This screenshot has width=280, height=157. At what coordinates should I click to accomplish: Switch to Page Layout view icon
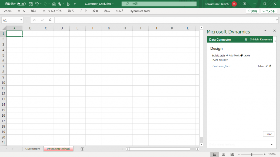[x=223, y=154]
